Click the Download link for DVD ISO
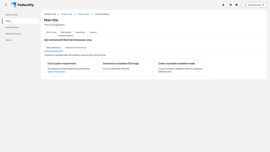 click(x=107, y=69)
